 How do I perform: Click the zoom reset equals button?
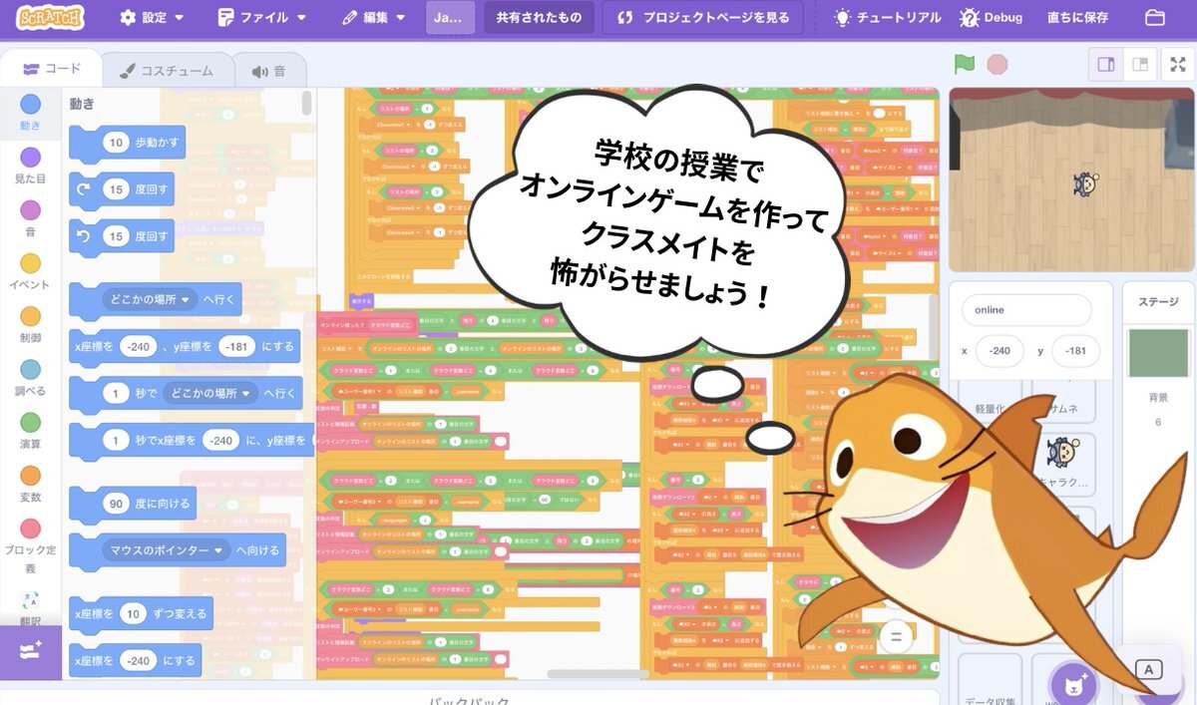point(896,635)
